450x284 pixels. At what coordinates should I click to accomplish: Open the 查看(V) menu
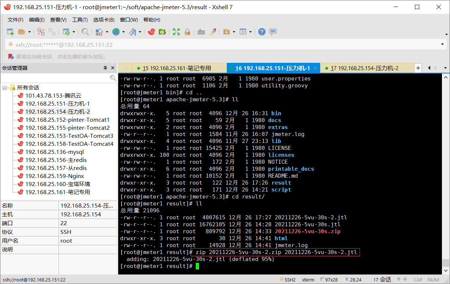[58, 20]
